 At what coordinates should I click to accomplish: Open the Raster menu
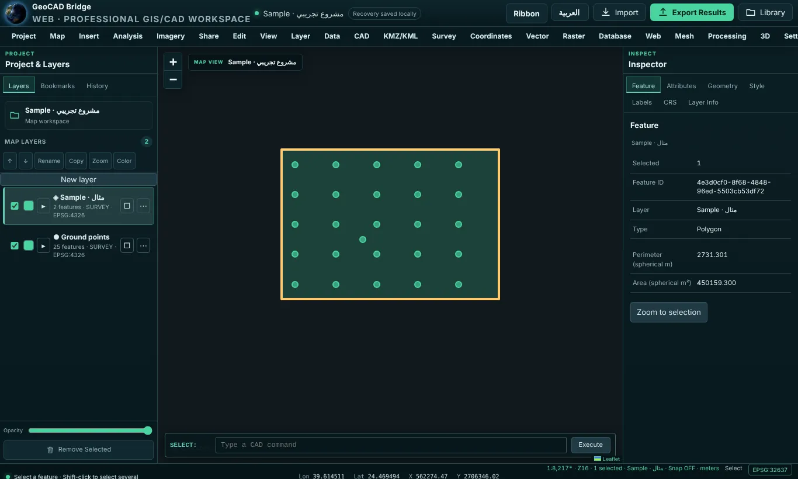pos(574,36)
